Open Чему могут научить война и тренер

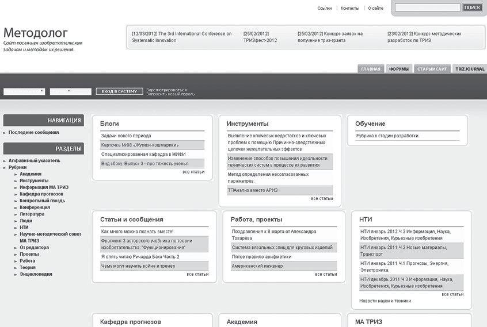coord(138,266)
